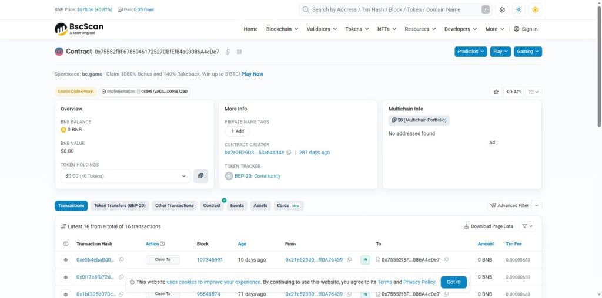Click slash shortcut icon in search bar
This screenshot has width=602, height=298.
pyautogui.click(x=486, y=9)
